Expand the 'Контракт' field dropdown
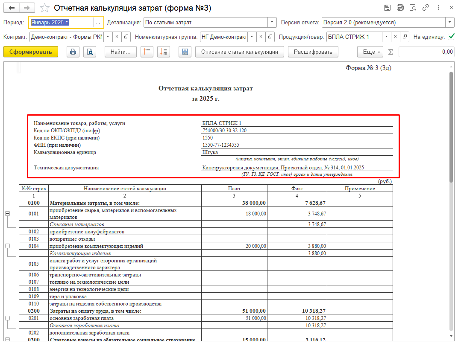 click(x=107, y=37)
